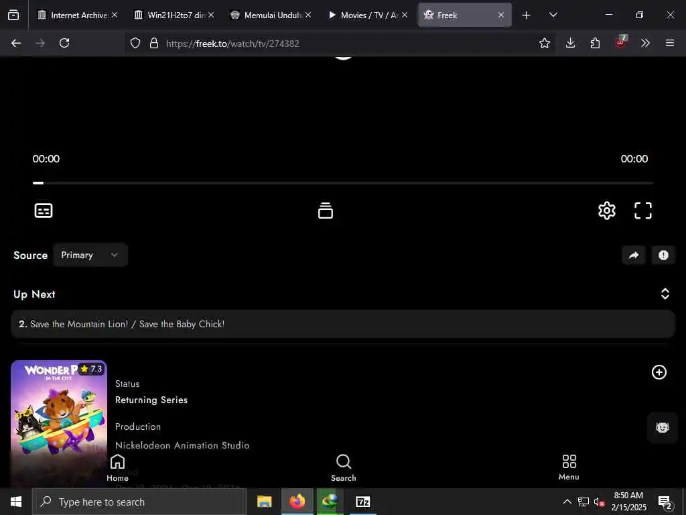Close the Movies / TV tab

tap(405, 15)
